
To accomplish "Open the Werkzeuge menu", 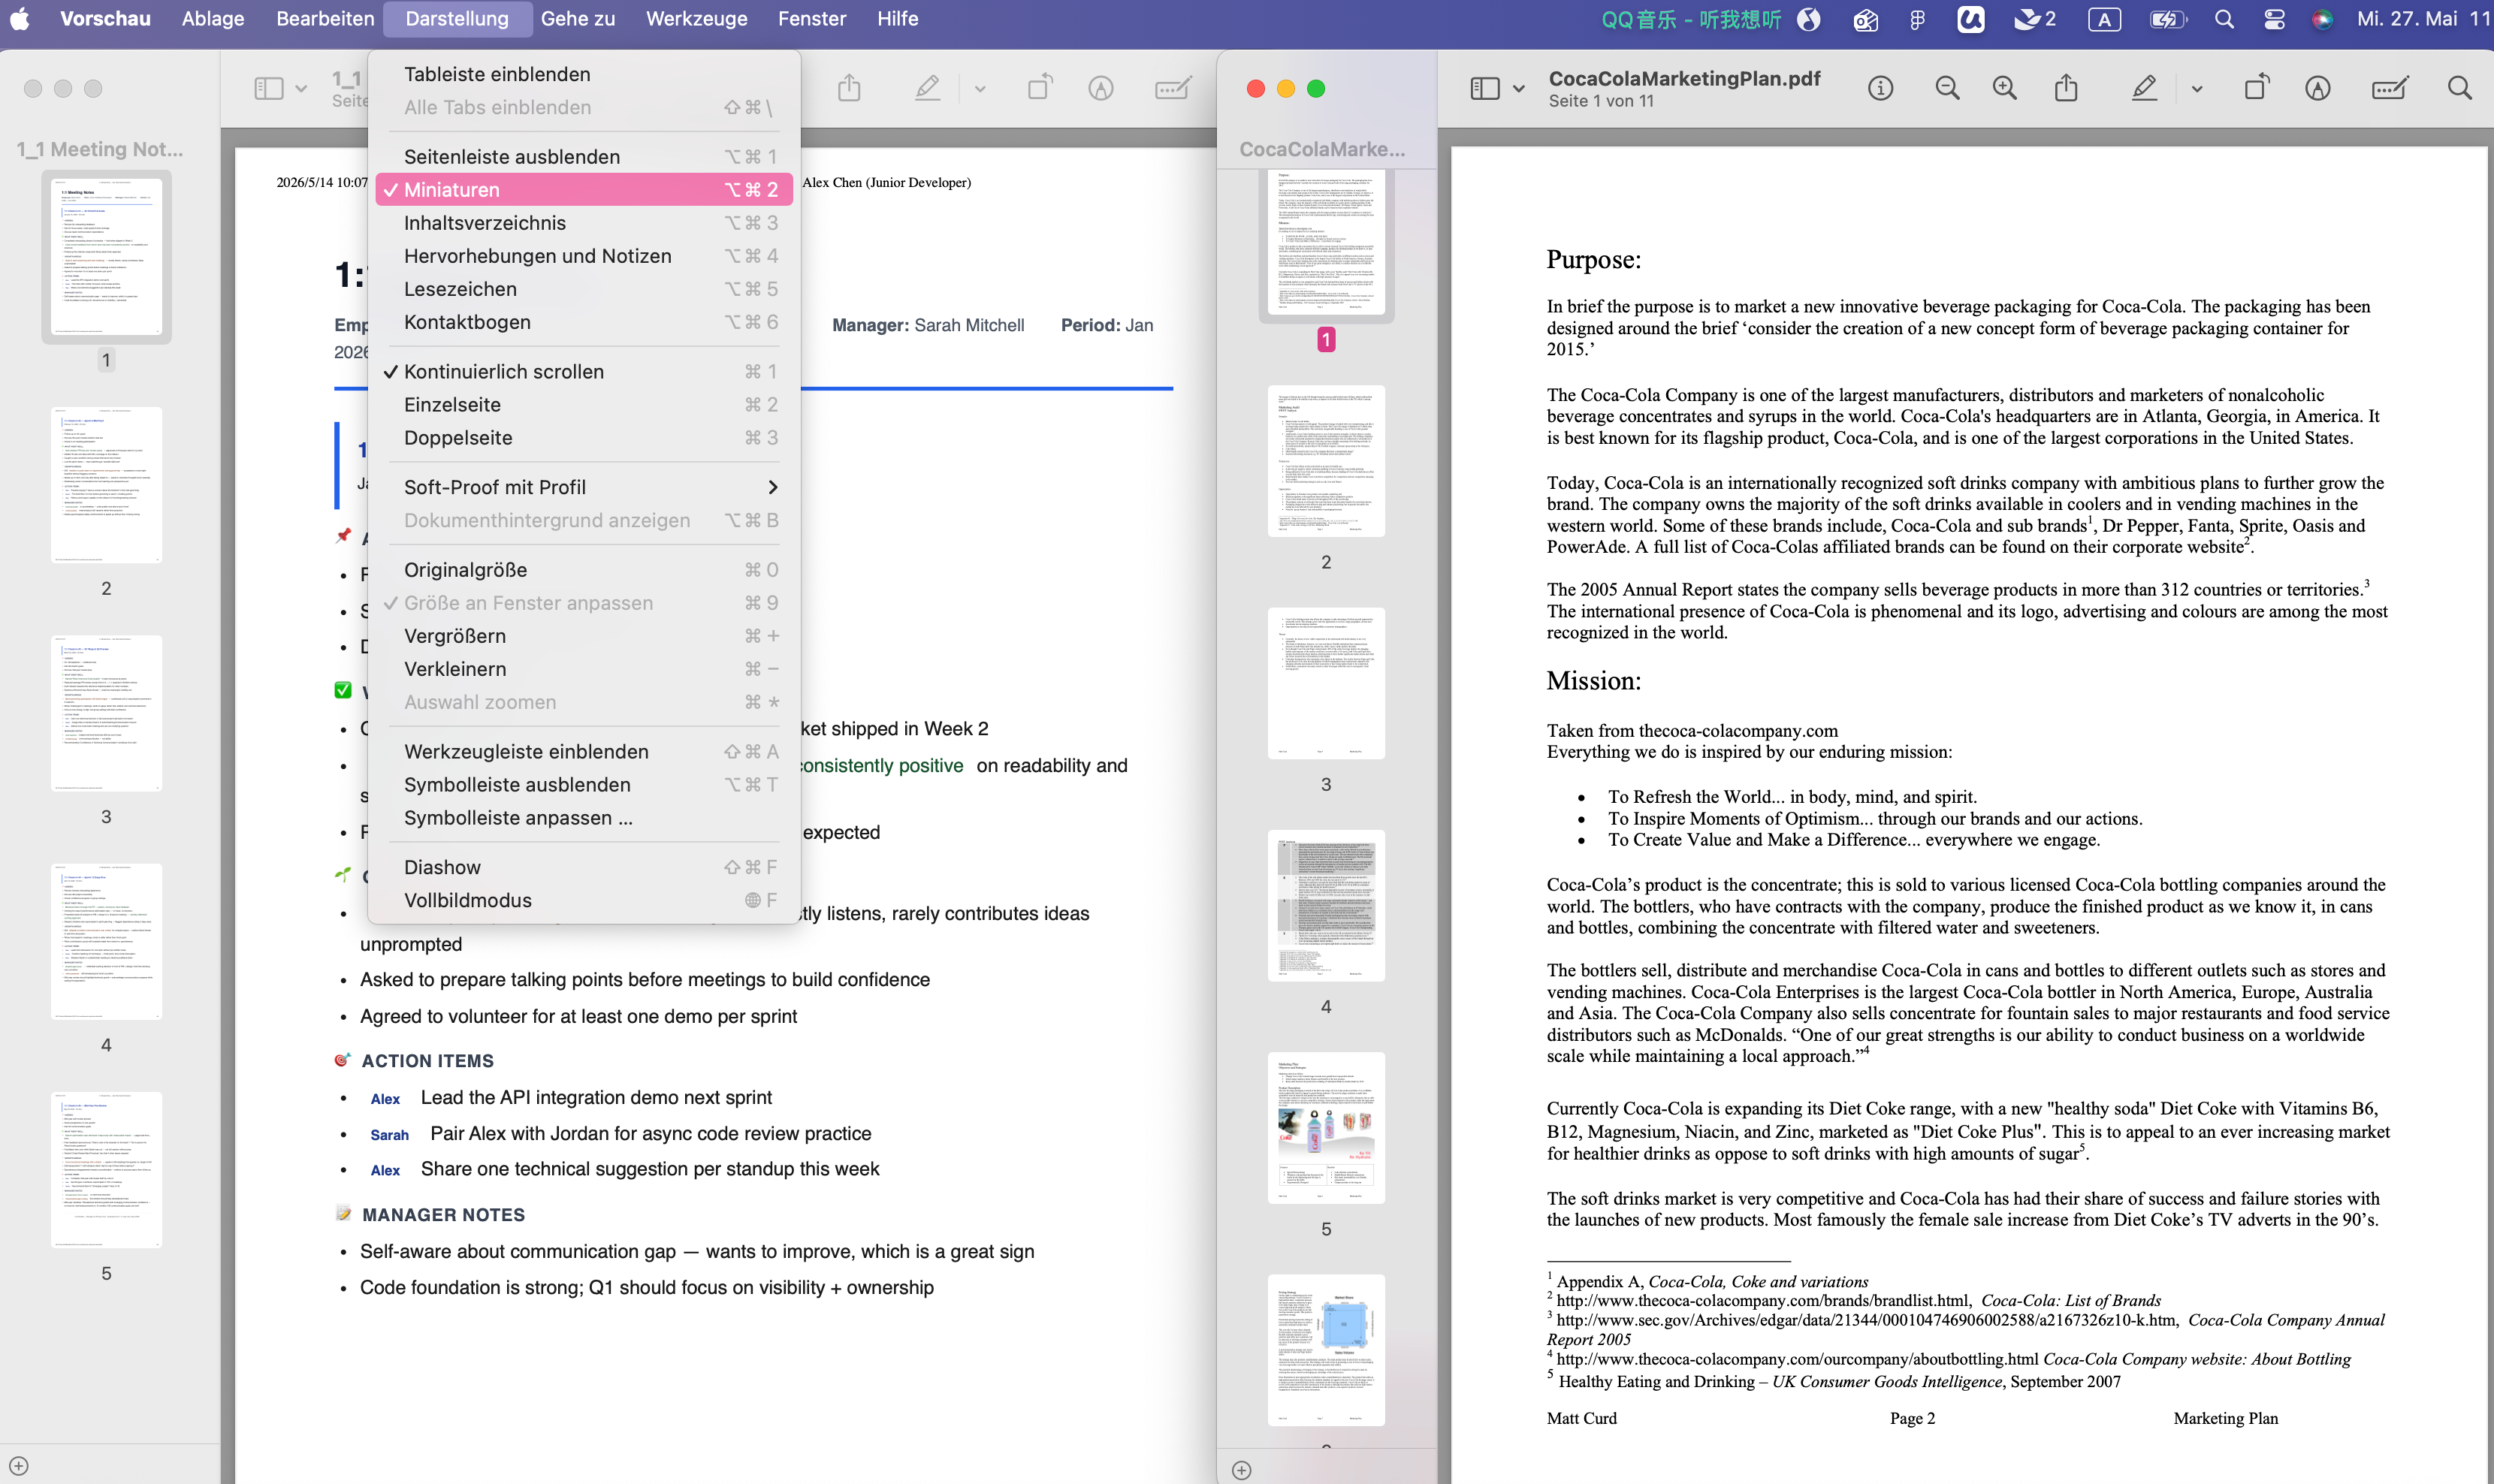I will 696,19.
